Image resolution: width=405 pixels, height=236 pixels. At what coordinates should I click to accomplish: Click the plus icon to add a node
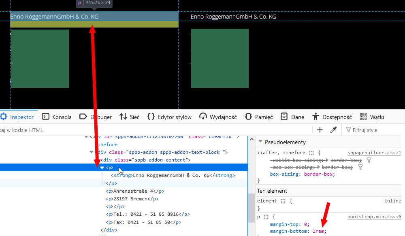pos(320,130)
